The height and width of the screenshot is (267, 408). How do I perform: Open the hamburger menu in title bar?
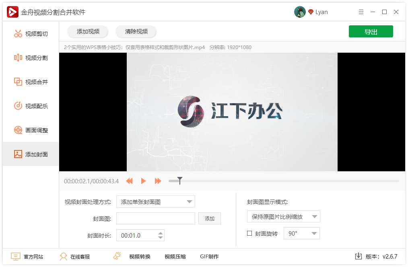tap(361, 12)
